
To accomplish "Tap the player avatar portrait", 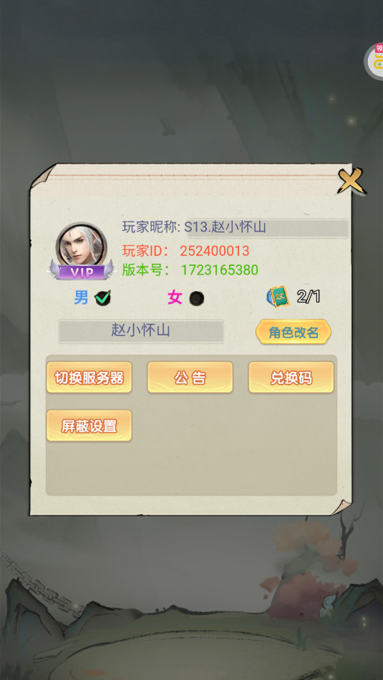I will [x=81, y=245].
